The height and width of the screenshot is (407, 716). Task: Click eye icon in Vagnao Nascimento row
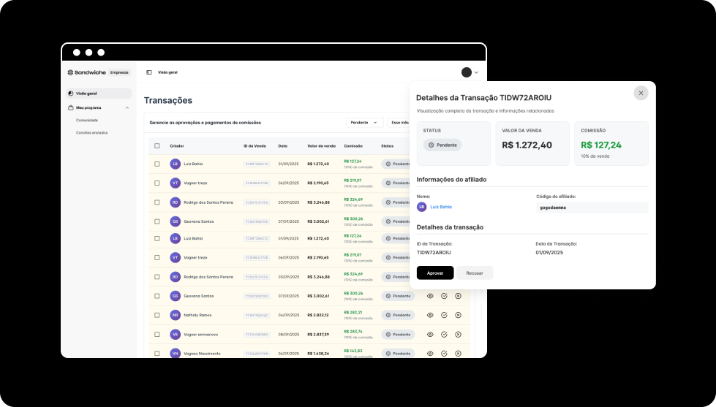pyautogui.click(x=430, y=353)
